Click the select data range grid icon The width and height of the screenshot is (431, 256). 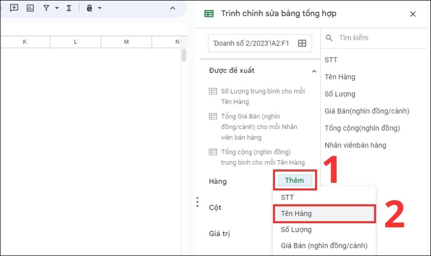tap(302, 43)
